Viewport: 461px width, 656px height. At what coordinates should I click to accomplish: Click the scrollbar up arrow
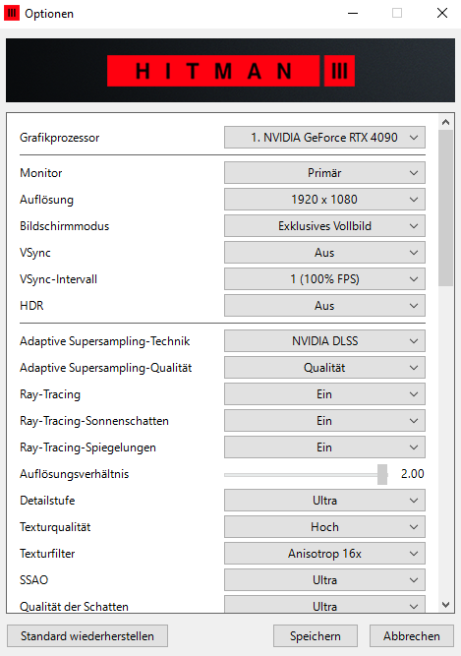tap(445, 122)
